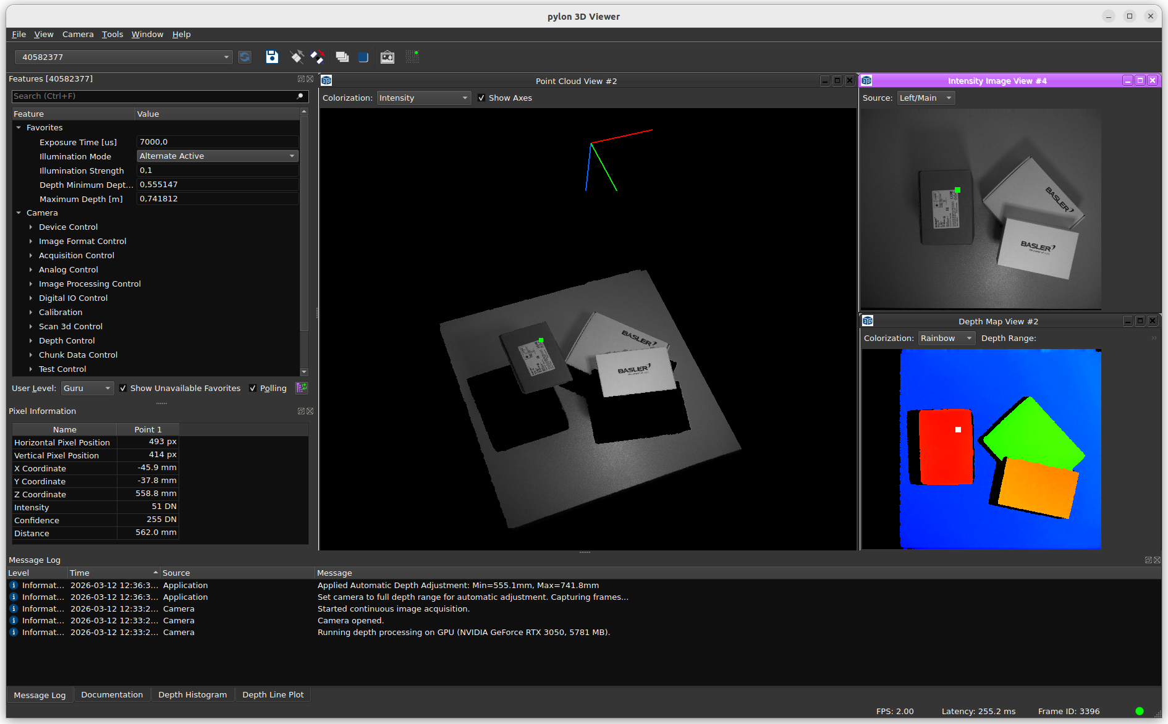Disable Show Unavailable Favorites
The width and height of the screenshot is (1168, 724).
124,388
